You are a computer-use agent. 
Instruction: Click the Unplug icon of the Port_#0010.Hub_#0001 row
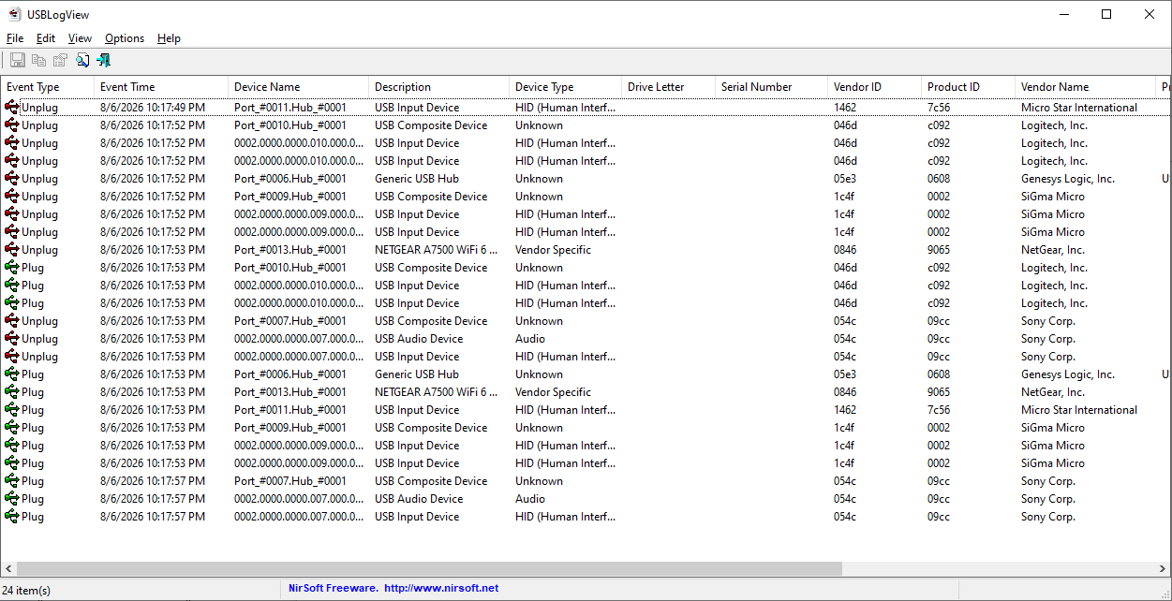[x=11, y=125]
